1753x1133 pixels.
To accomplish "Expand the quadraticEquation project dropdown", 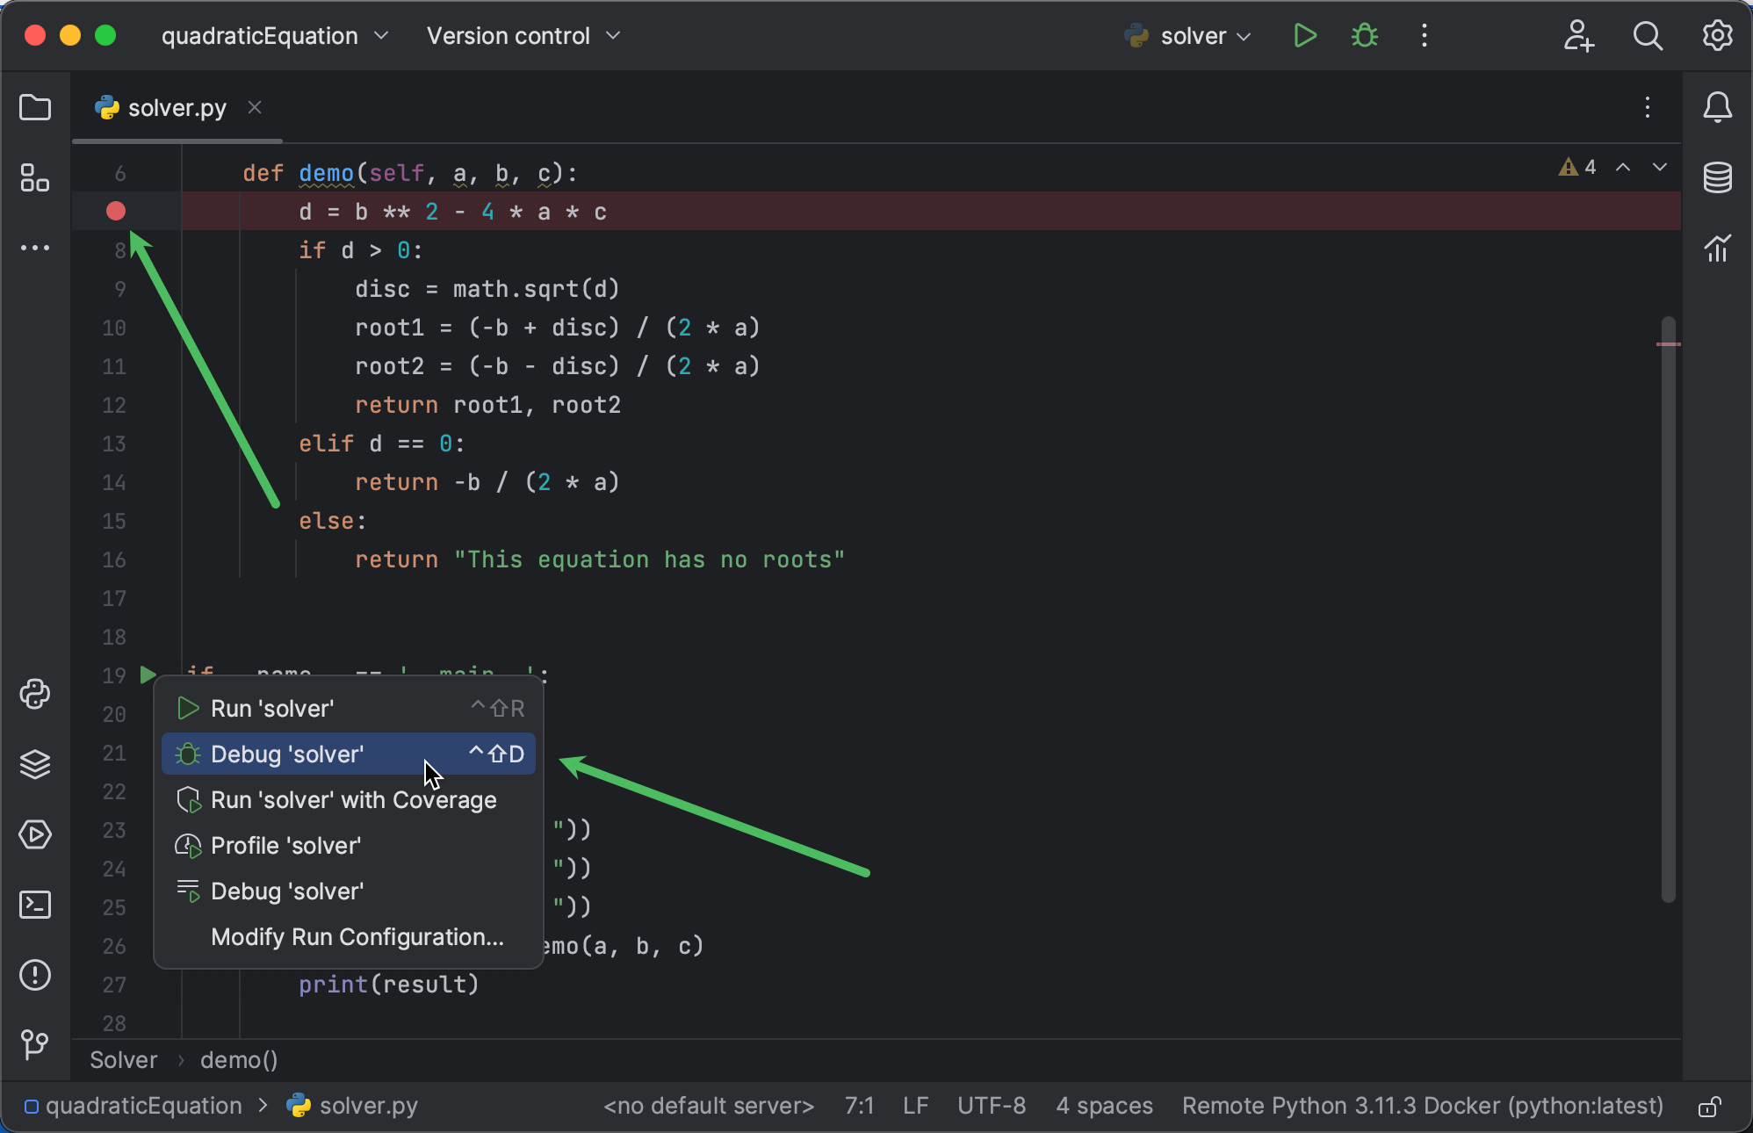I will tap(274, 36).
